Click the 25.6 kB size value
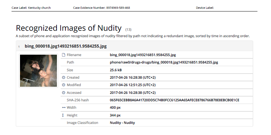271x135 pixels. pyautogui.click(x=116, y=70)
